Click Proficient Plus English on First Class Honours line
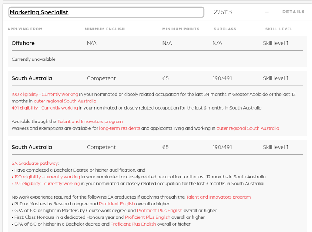 [x=147, y=217]
